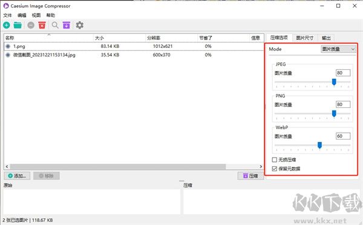Sort by the 节省了 column header

[224, 38]
